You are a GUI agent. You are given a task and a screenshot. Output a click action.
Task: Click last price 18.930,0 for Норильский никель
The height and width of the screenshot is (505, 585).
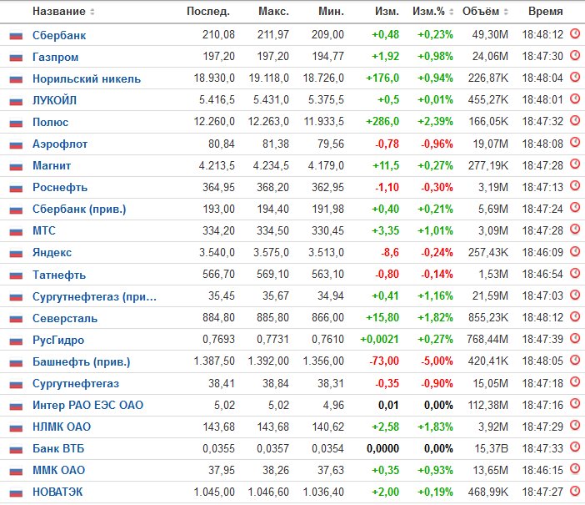click(214, 78)
